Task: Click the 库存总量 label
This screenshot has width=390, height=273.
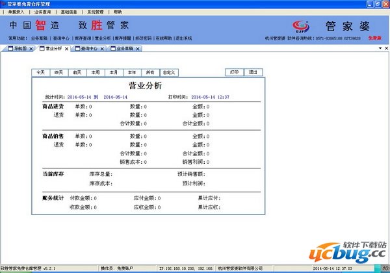Action: tap(101, 174)
